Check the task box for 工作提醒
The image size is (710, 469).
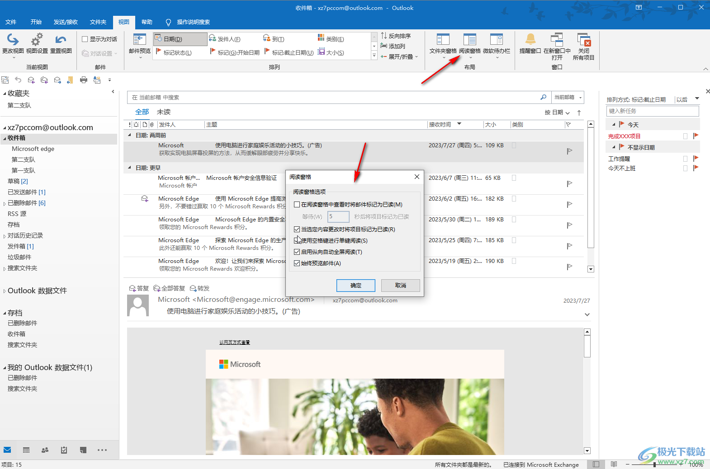685,159
